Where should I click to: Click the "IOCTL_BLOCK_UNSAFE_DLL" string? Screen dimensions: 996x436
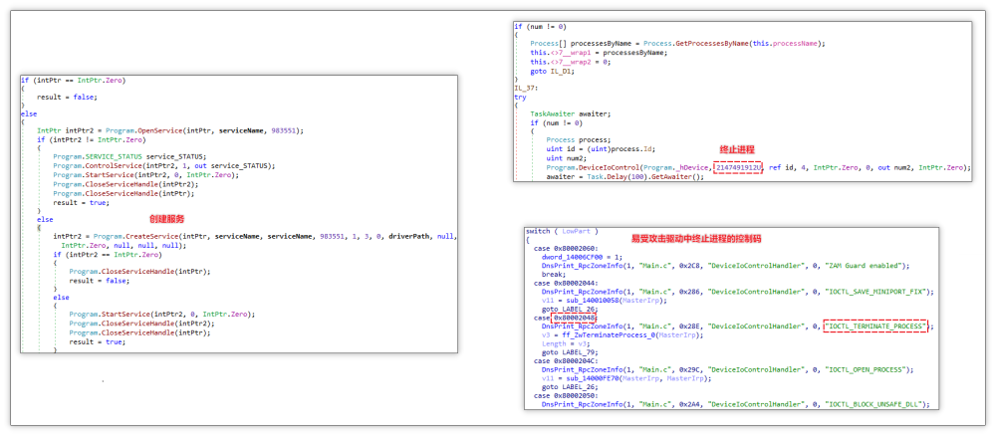(875, 405)
